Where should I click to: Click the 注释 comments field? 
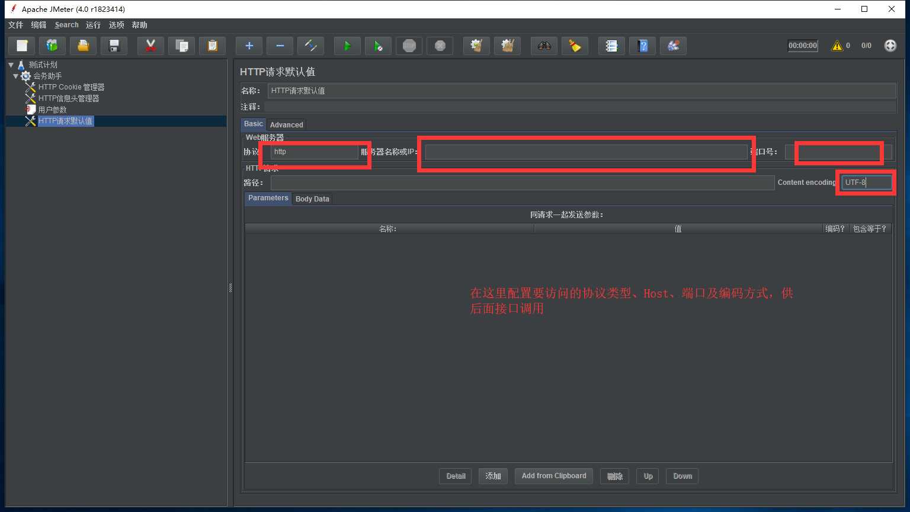(x=580, y=107)
